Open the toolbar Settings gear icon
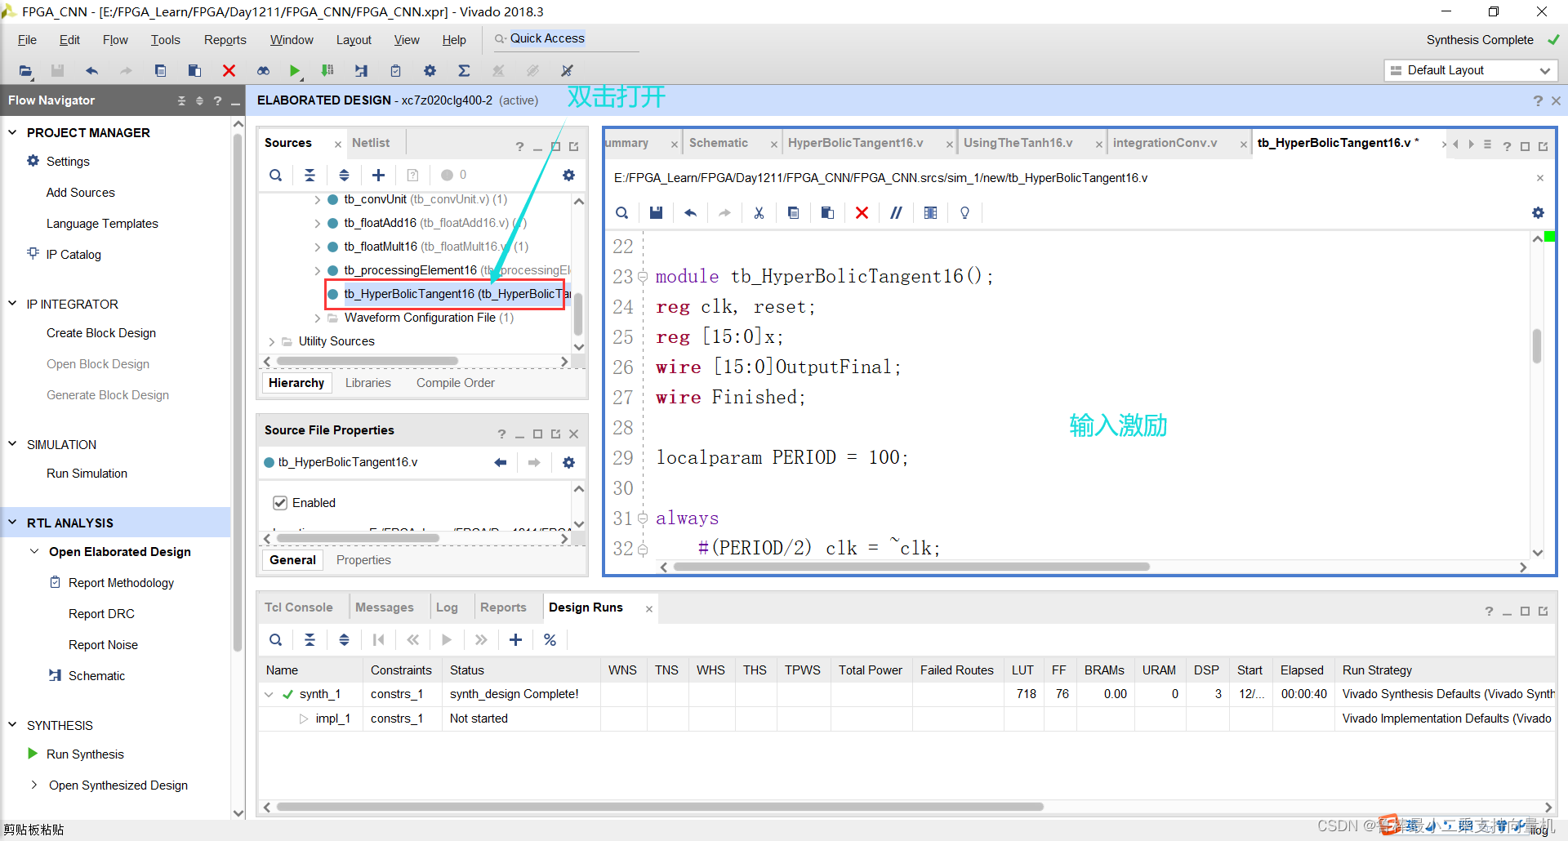Viewport: 1568px width, 841px height. click(430, 71)
